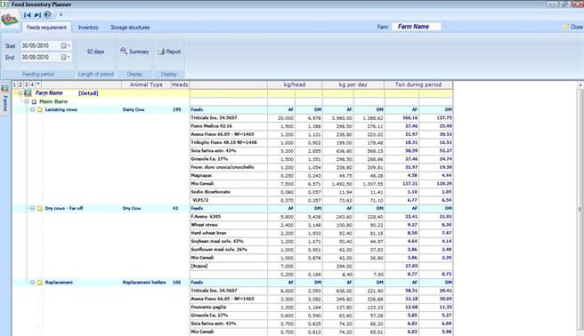Select outline level 4 button
Viewport: 584px width, 336px height.
[32, 84]
